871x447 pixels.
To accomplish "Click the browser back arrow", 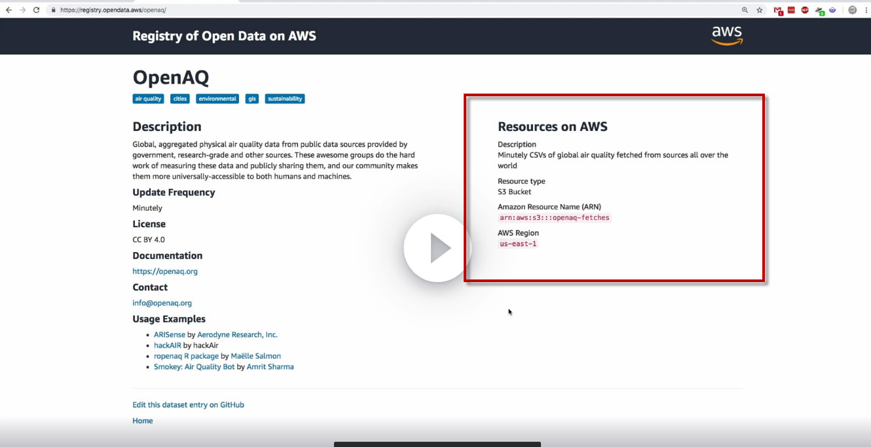I will click(x=9, y=10).
